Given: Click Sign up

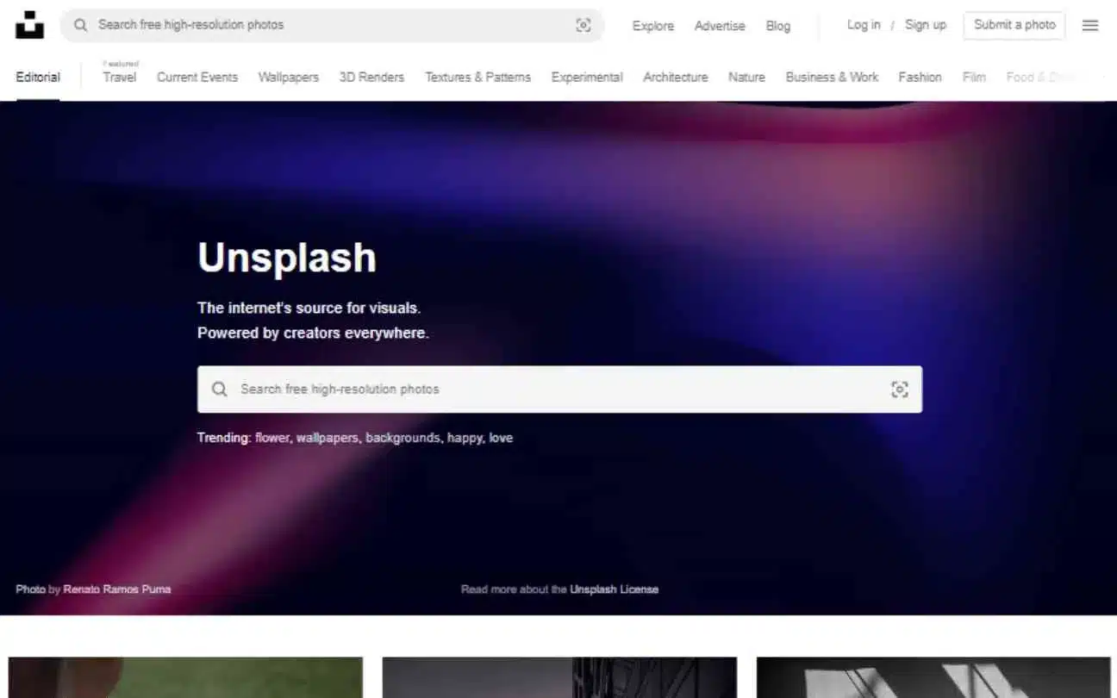Looking at the screenshot, I should pos(926,25).
